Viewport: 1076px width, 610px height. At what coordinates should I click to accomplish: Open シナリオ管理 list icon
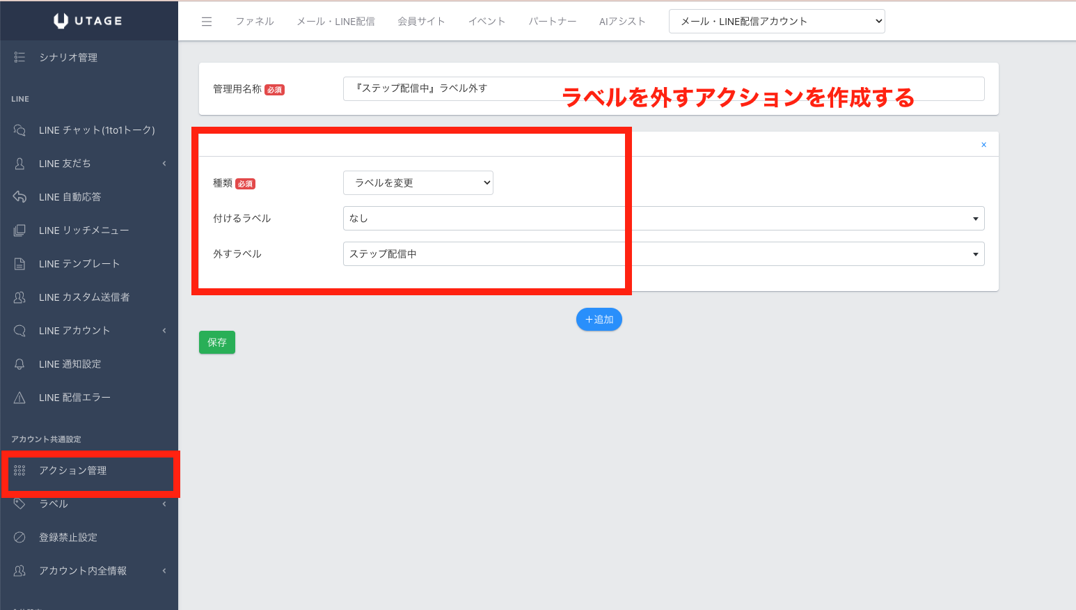point(19,57)
